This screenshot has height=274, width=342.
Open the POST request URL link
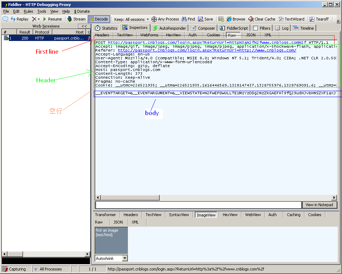click(207, 42)
